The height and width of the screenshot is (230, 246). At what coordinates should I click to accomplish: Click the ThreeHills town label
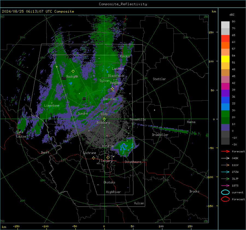pyautogui.click(x=137, y=120)
